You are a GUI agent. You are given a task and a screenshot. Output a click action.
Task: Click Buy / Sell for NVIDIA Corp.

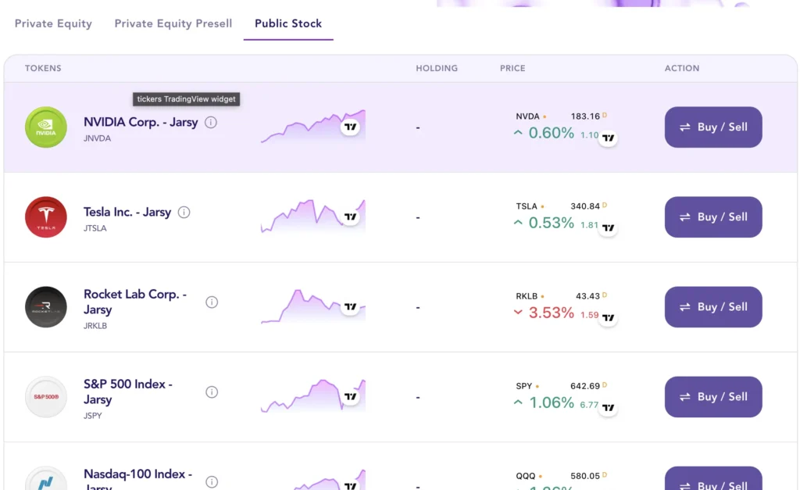point(713,127)
